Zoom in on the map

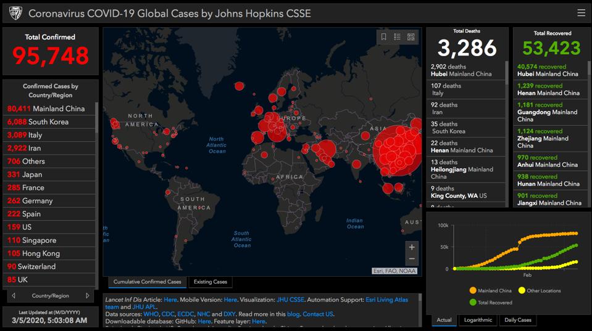coord(412,247)
